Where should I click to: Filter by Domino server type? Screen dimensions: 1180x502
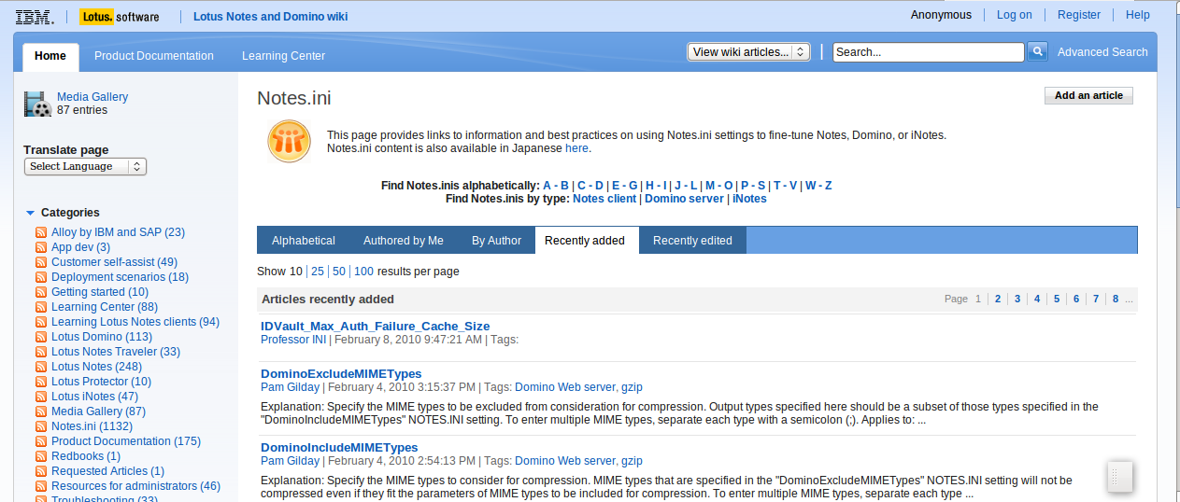coord(685,199)
